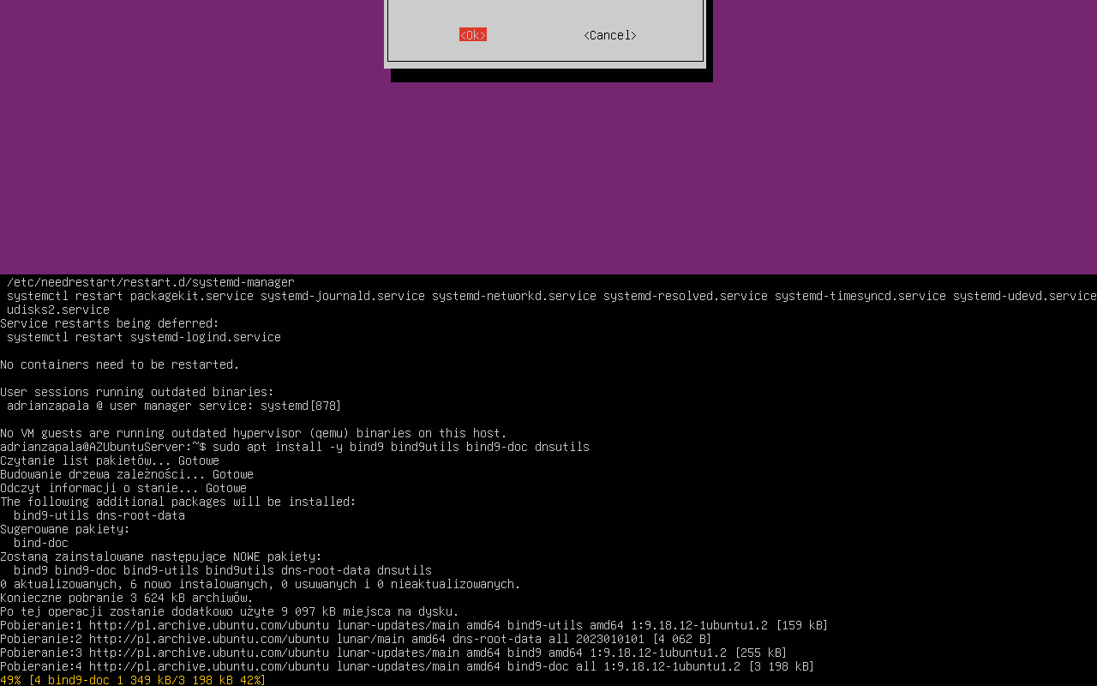The width and height of the screenshot is (1097, 686).
Task: Click the 'Pobieranie:2' dns-root-data download line
Action: point(356,639)
